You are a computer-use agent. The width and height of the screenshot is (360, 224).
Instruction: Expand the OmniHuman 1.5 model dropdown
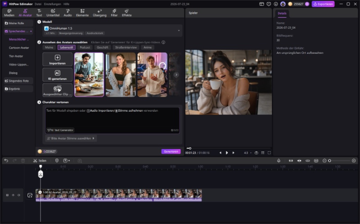pos(112,31)
